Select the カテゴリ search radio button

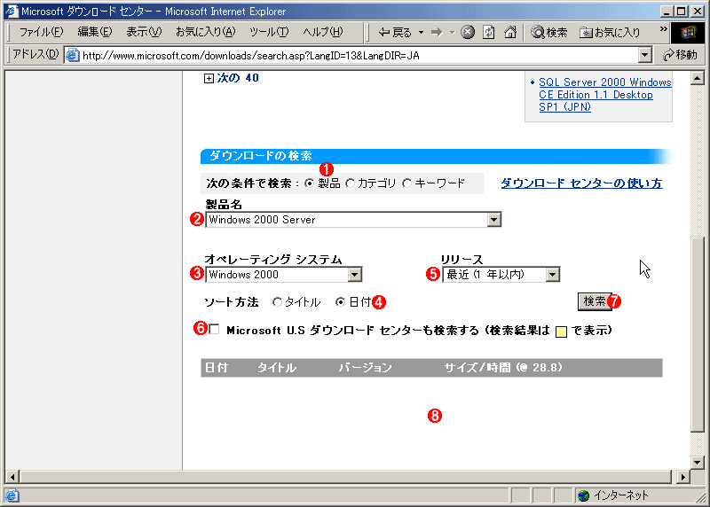click(350, 183)
